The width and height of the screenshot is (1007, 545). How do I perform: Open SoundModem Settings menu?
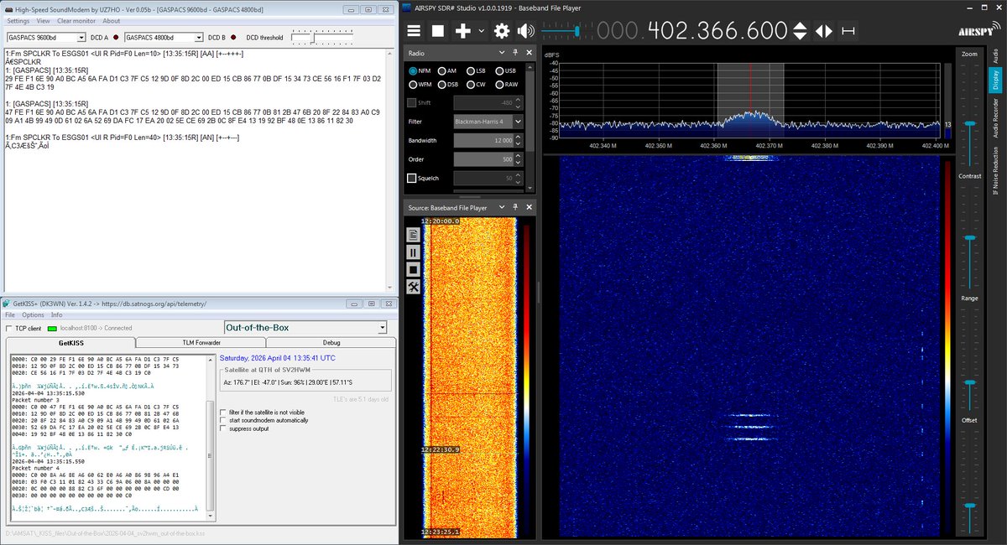[x=18, y=21]
